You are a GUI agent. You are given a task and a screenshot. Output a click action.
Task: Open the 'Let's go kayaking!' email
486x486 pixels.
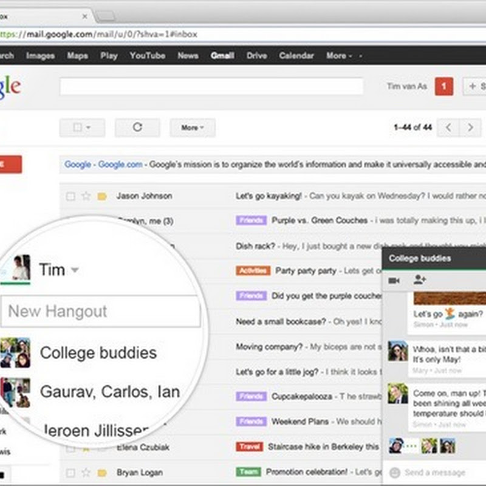pyautogui.click(x=269, y=196)
